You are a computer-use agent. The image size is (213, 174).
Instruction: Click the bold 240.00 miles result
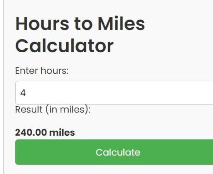tap(45, 132)
